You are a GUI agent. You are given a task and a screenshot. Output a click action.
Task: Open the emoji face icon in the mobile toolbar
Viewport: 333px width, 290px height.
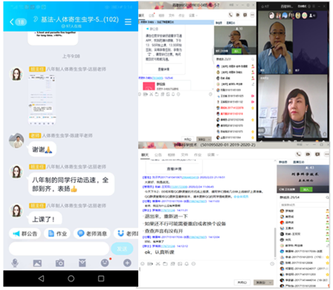105,262
